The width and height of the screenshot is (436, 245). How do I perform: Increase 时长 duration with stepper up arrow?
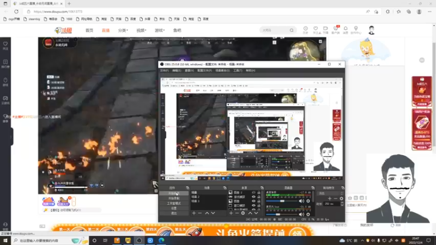(x=342, y=203)
